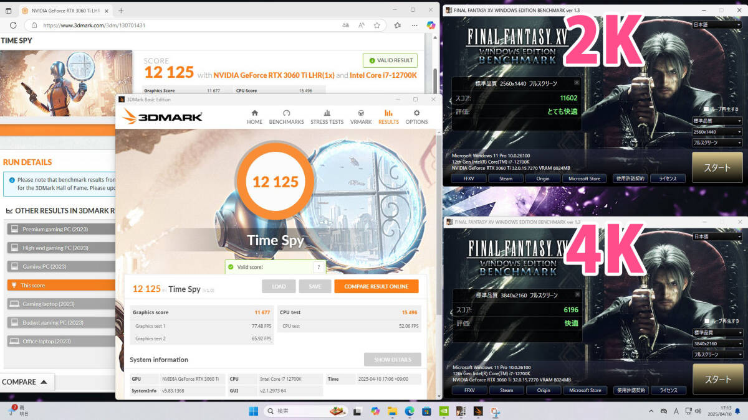Click Steam button in 2K benchmark window
This screenshot has width=748, height=420.
506,179
